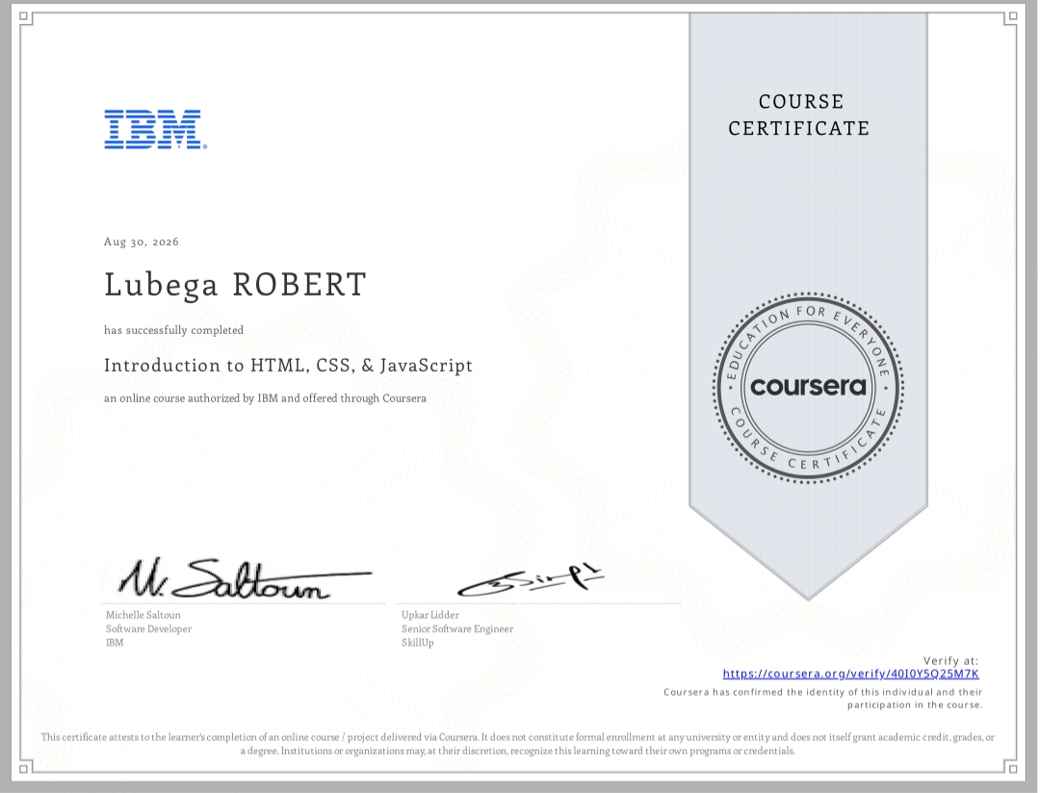The image size is (1040, 793).
Task: Click the Upkar Lidder name text
Action: pos(430,615)
